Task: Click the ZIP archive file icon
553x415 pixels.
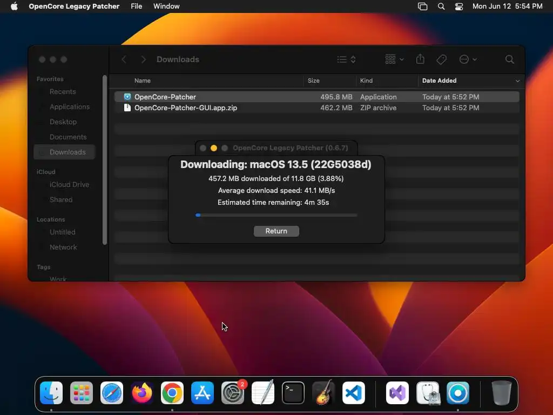Action: click(x=127, y=108)
